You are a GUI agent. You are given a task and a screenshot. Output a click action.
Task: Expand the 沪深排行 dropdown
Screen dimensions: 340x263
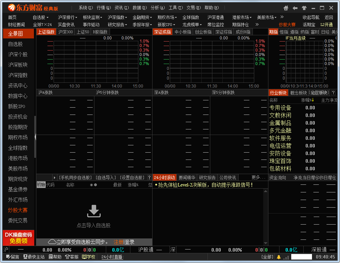point(67,17)
